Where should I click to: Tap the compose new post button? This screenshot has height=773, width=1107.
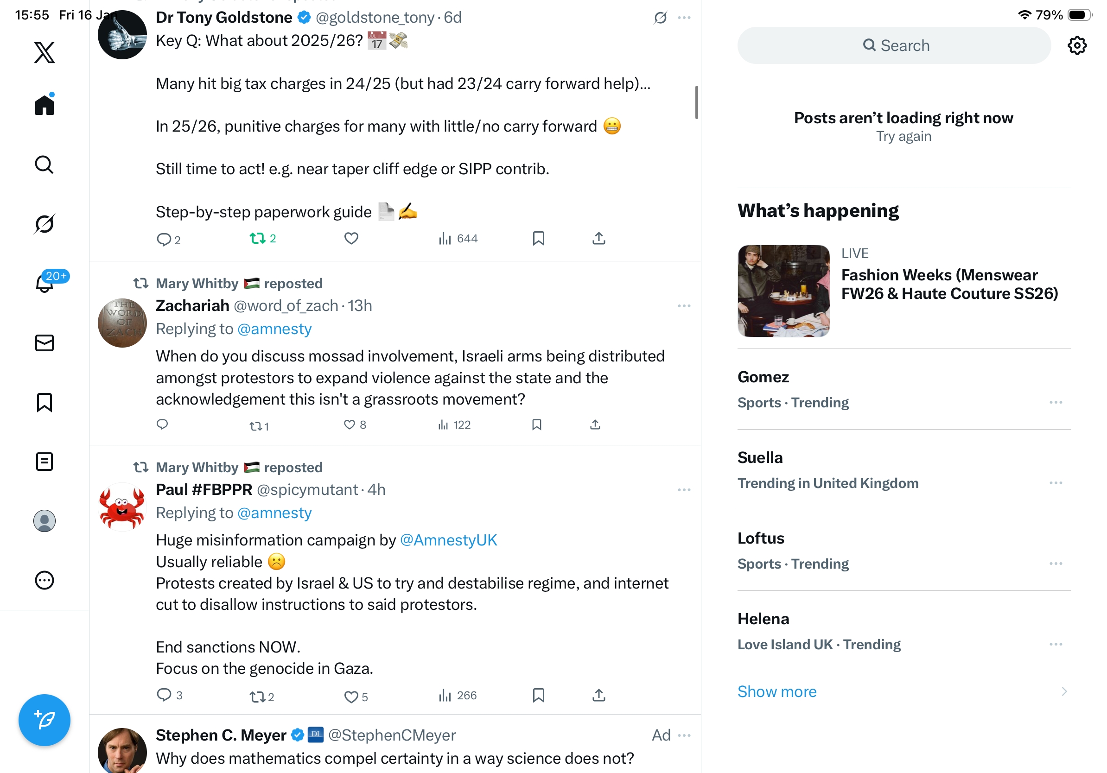pos(45,720)
